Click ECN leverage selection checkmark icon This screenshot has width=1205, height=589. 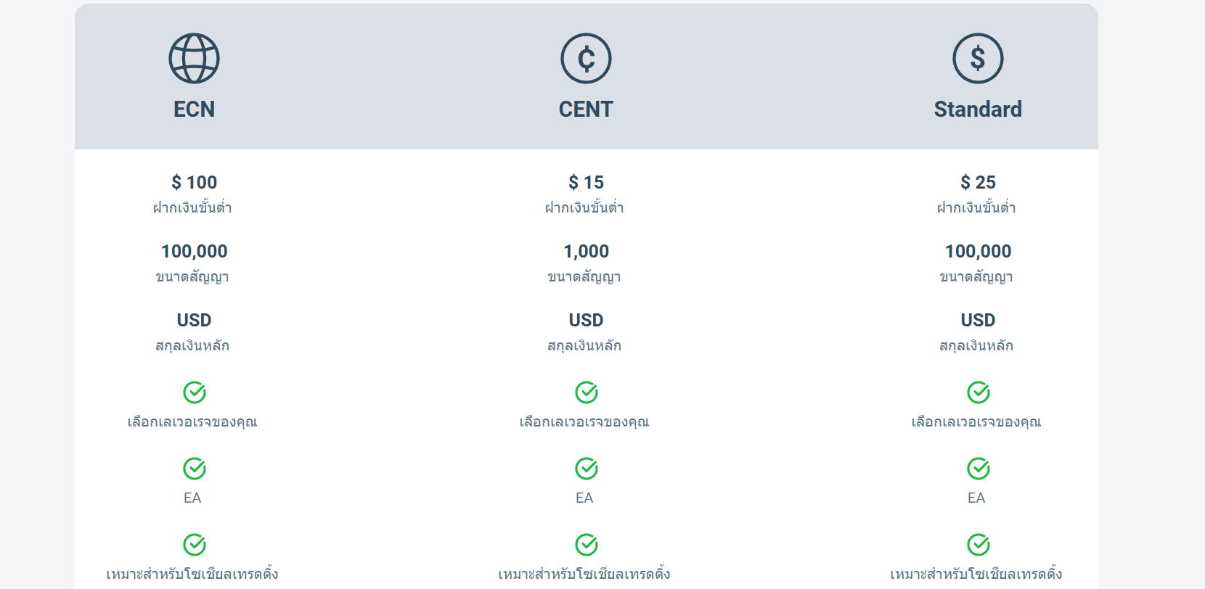pos(195,392)
